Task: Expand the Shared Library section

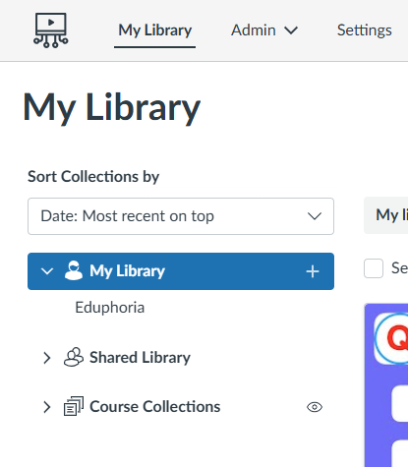Action: 47,358
